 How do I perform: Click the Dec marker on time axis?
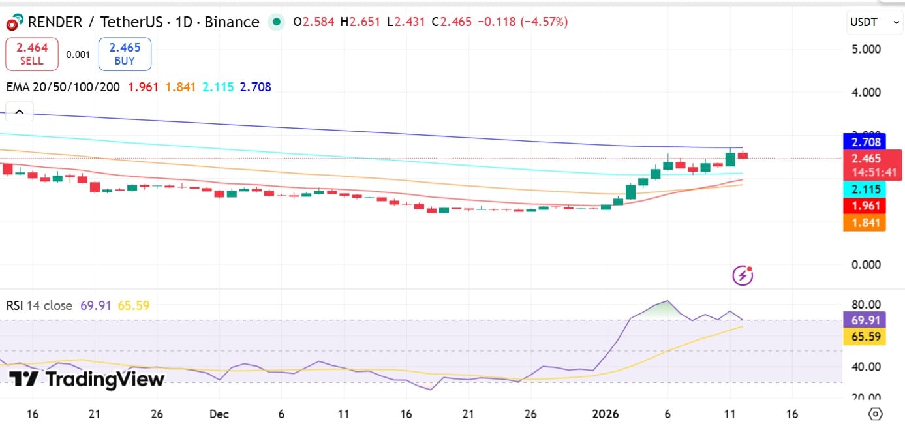point(219,414)
